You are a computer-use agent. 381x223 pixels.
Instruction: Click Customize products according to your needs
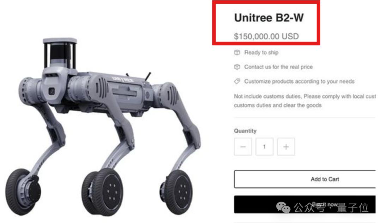click(x=300, y=81)
